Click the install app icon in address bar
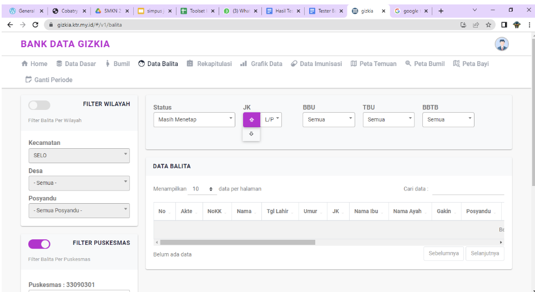This screenshot has width=535, height=292. [463, 24]
